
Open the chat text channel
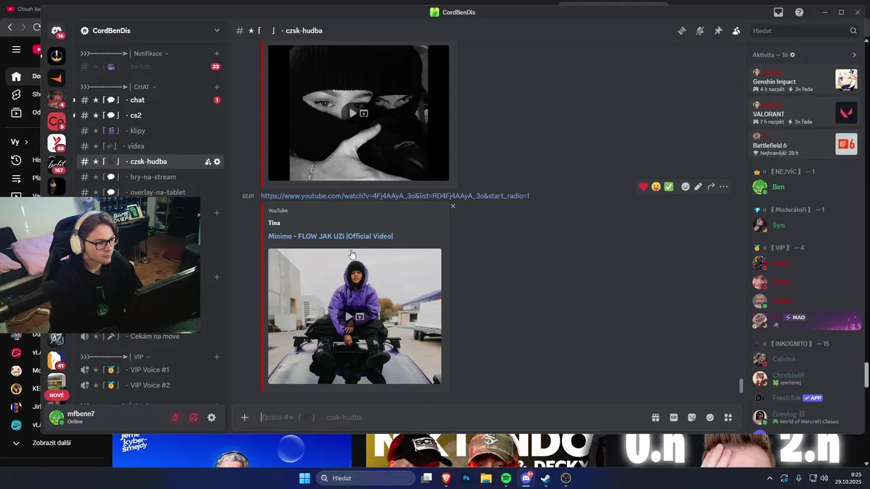[x=150, y=100]
